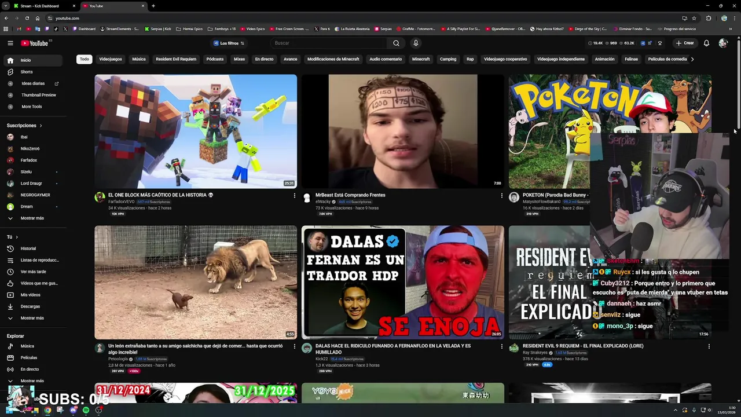This screenshot has height=417, width=741.
Task: Expand Suscripciones section
Action: pos(24,126)
